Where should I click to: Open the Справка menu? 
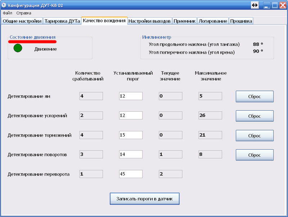24,13
